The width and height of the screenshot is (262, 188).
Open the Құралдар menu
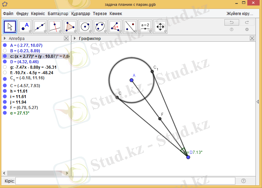pos(81,14)
